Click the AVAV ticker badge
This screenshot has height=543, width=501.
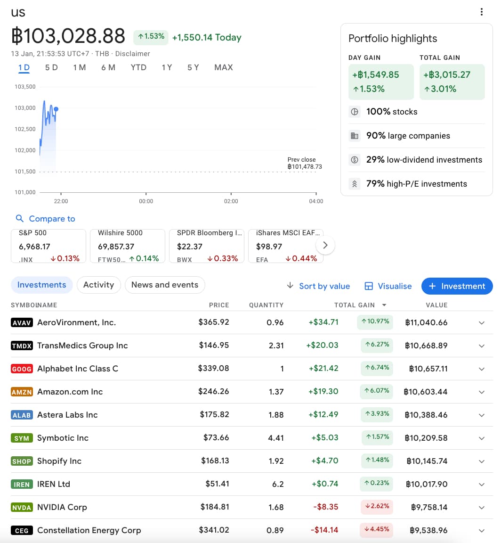(22, 322)
